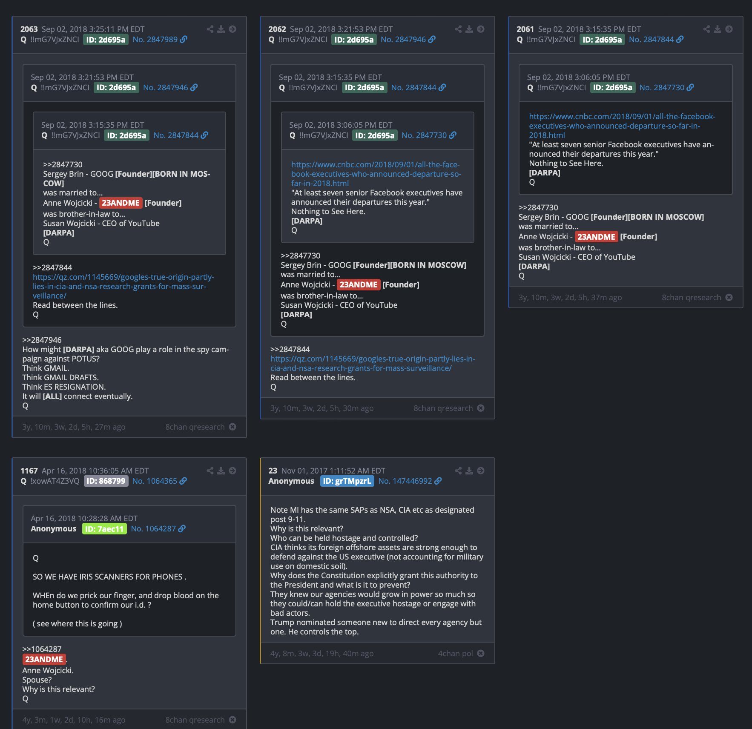Click circled-x icon beside 8chan qresearch in post 1167

232,720
